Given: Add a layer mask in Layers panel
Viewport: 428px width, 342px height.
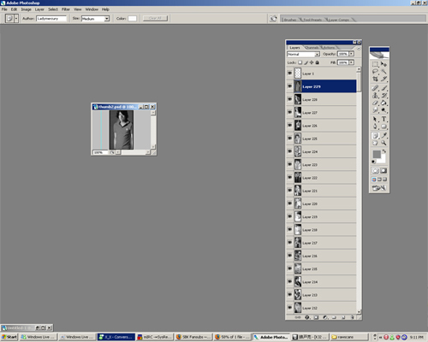Looking at the screenshot, I should point(316,317).
